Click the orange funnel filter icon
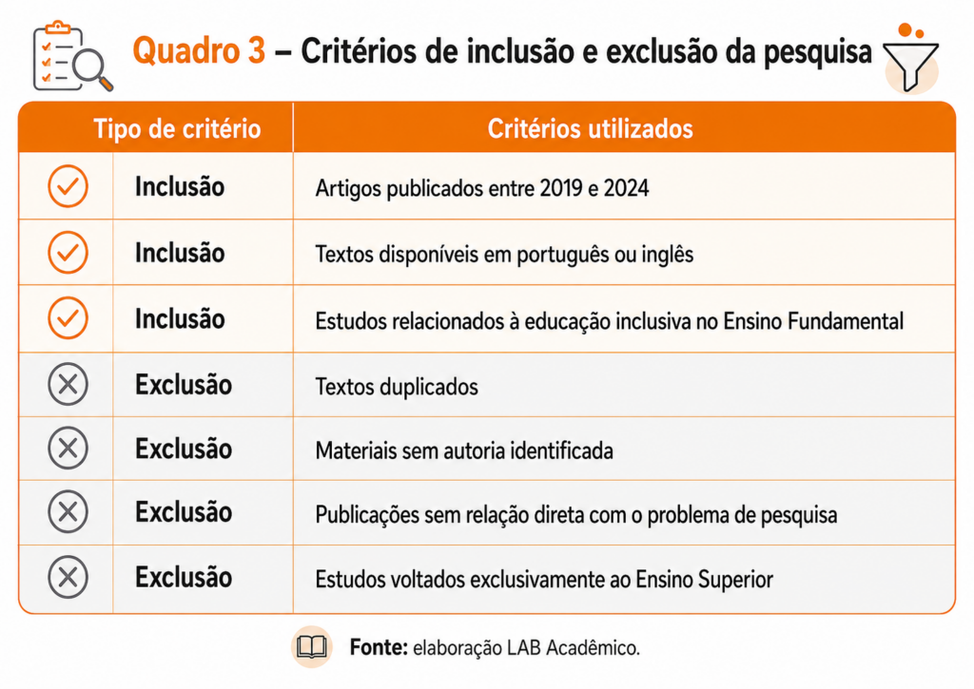The width and height of the screenshot is (974, 689). coord(910,59)
